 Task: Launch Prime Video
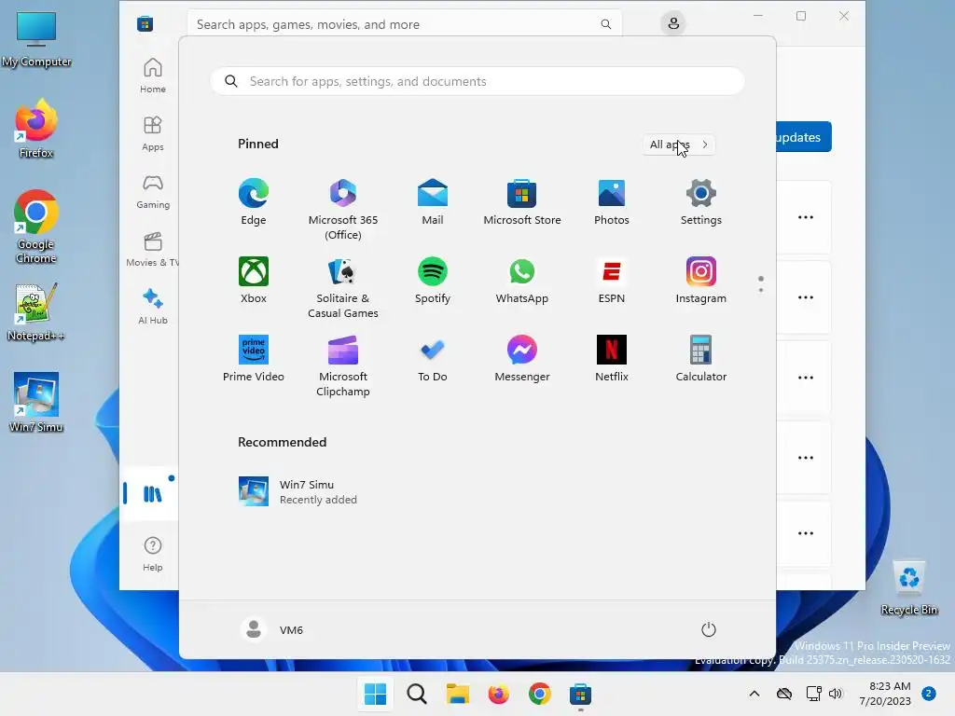click(254, 359)
